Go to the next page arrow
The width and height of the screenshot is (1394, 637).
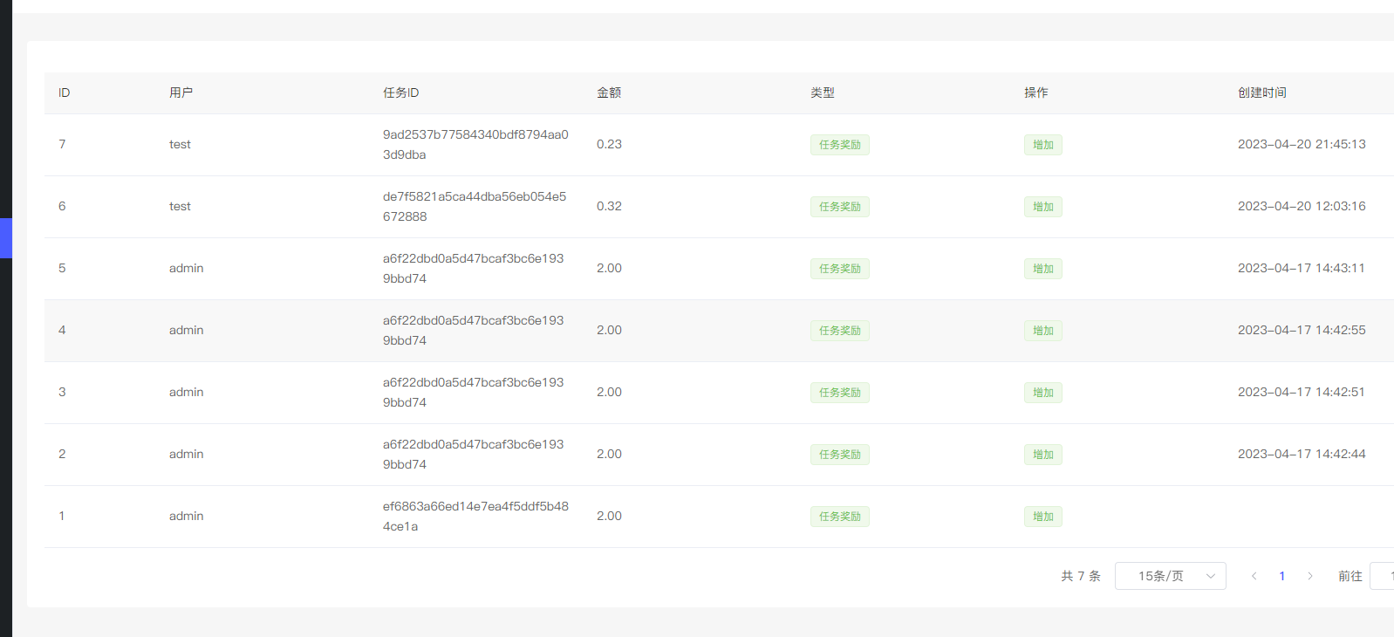point(1309,576)
